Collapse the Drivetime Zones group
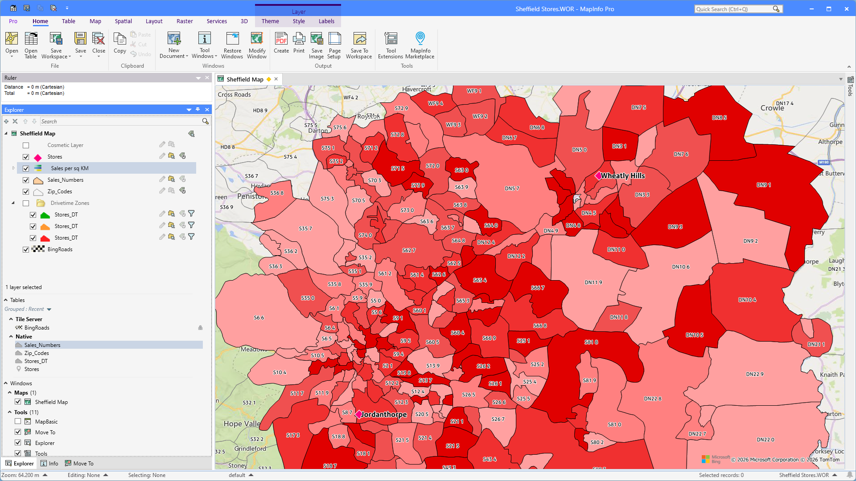Viewport: 856px width, 481px height. coord(13,203)
